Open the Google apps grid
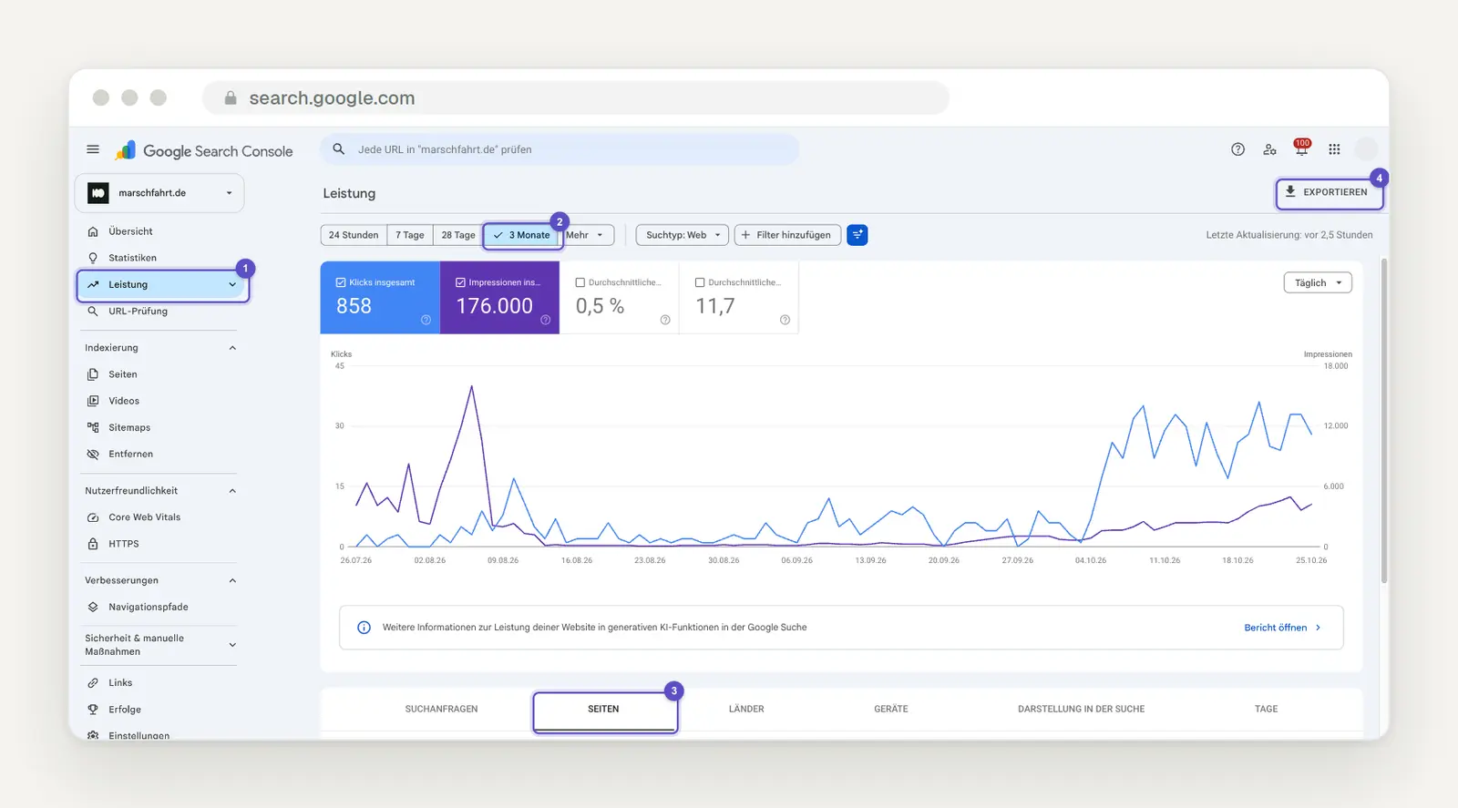This screenshot has height=808, width=1458. [x=1334, y=149]
